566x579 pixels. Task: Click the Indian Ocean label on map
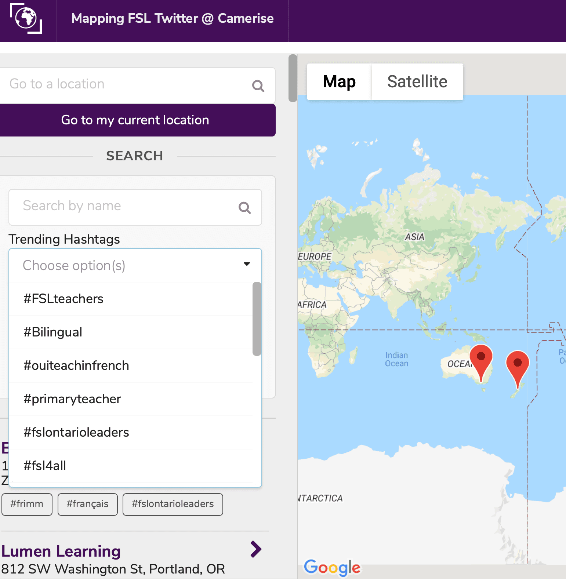point(396,359)
